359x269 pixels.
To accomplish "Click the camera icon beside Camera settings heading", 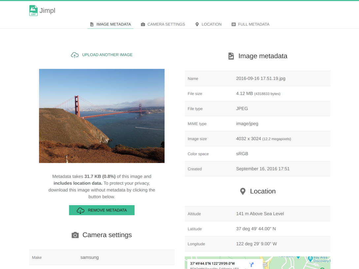I will click(x=75, y=235).
